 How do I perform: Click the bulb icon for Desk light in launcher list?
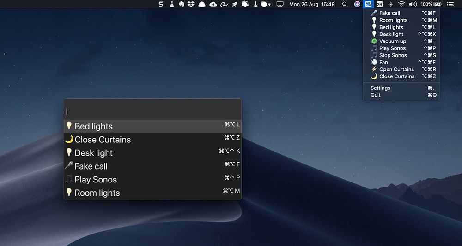(x=69, y=152)
